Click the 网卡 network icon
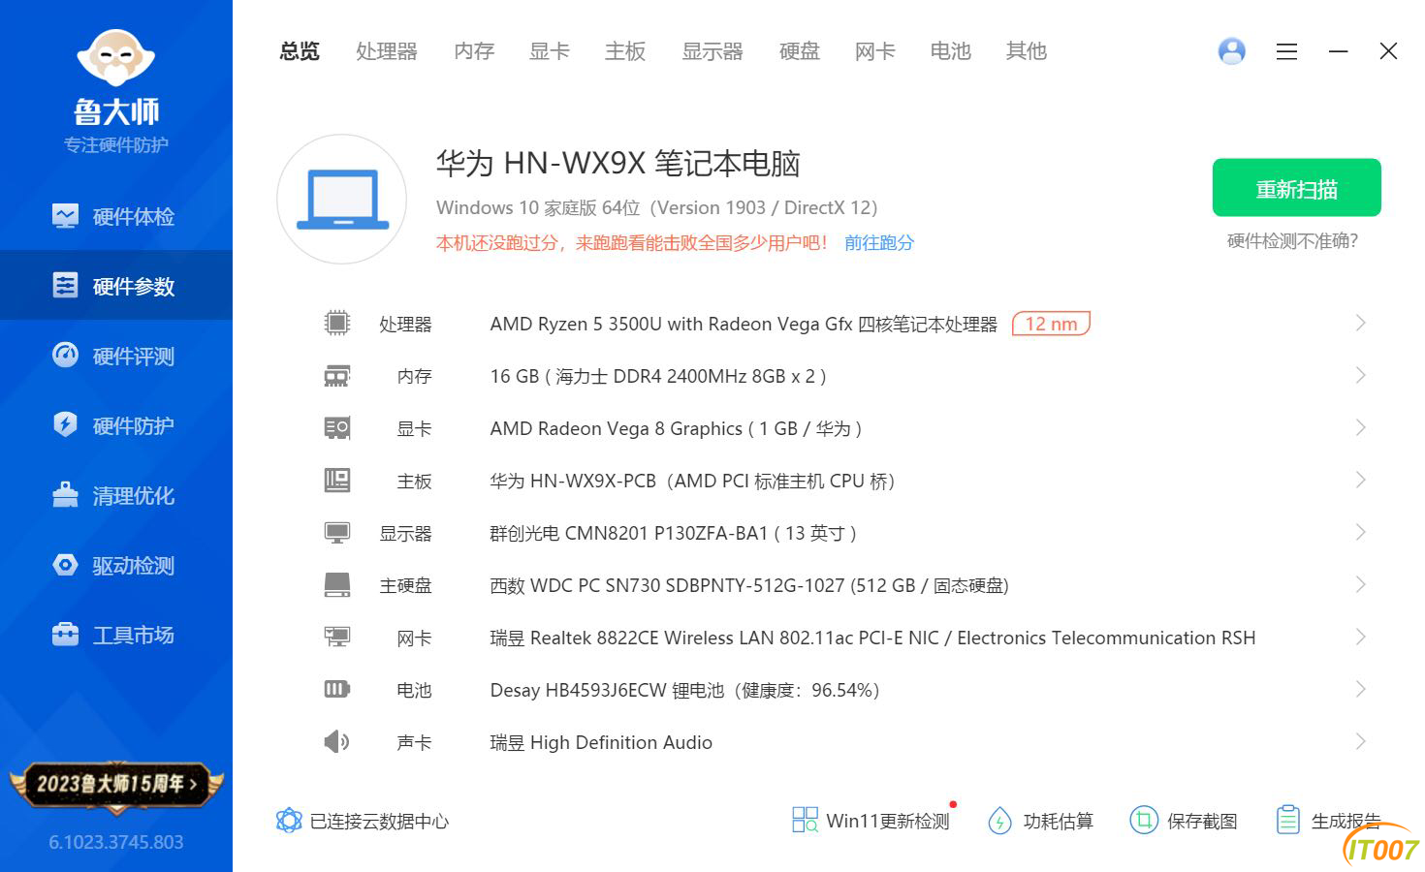1425x872 pixels. tap(336, 637)
